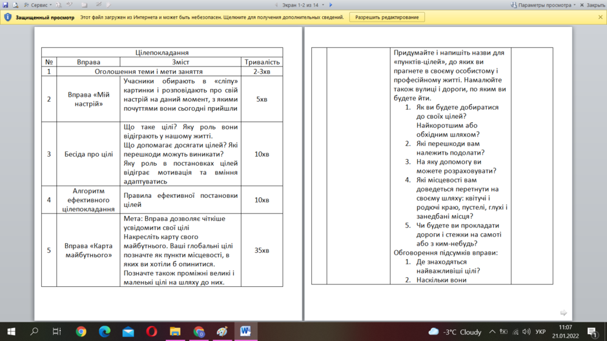Open the volume speaker icon
The height and width of the screenshot is (341, 607).
[526, 332]
